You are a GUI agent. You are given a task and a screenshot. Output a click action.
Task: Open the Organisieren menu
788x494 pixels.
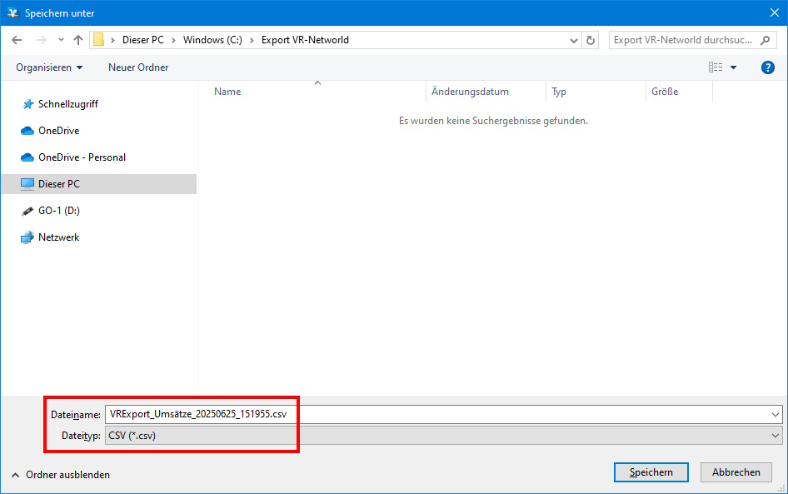point(49,67)
